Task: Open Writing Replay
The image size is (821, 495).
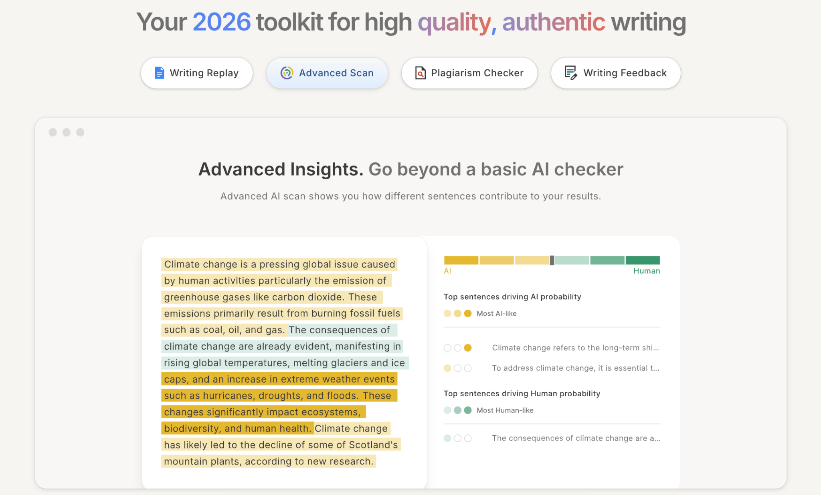Action: click(x=196, y=73)
